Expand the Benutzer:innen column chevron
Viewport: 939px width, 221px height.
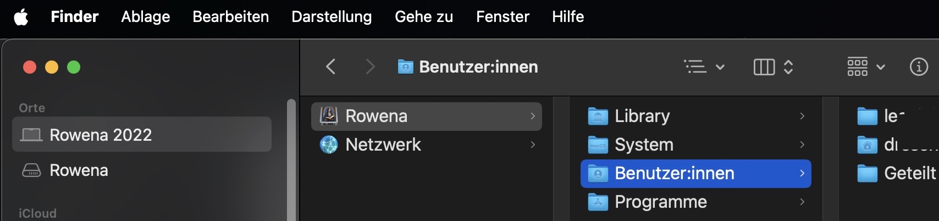(802, 173)
